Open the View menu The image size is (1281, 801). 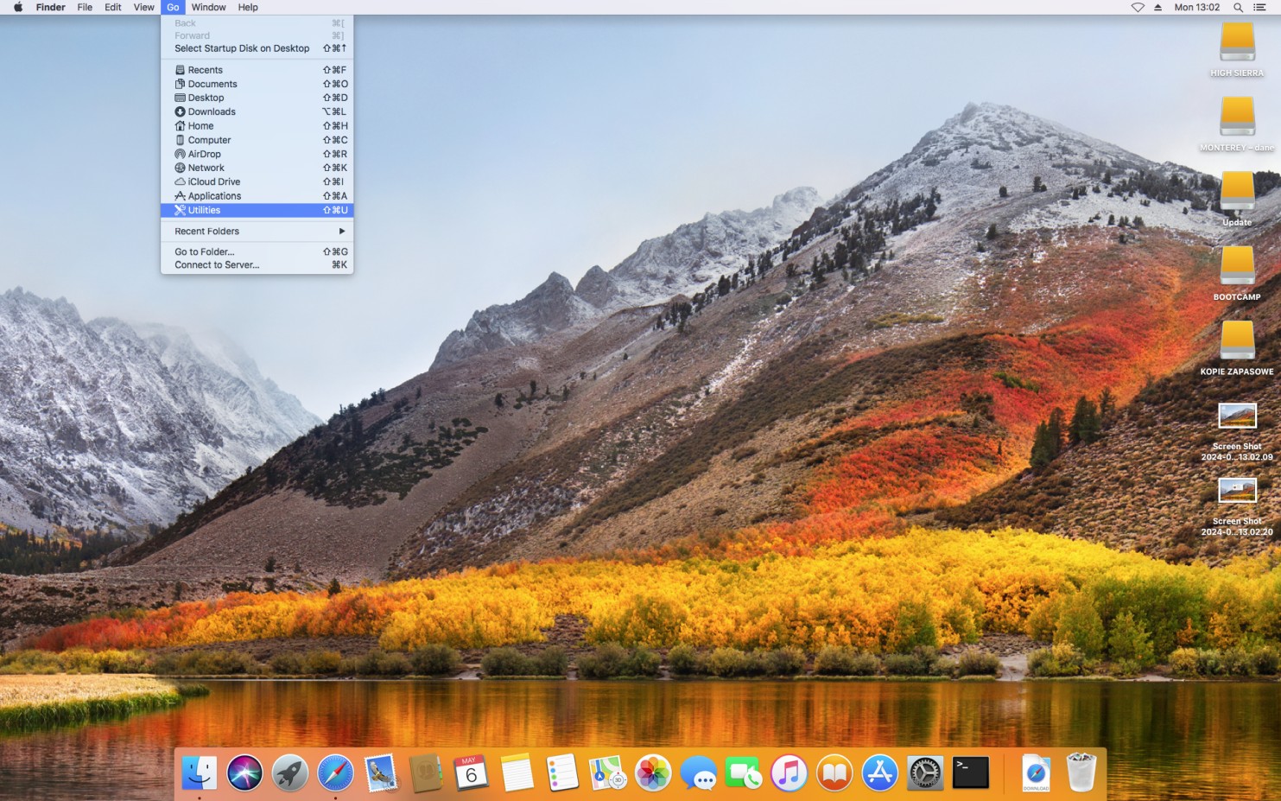[x=144, y=7]
